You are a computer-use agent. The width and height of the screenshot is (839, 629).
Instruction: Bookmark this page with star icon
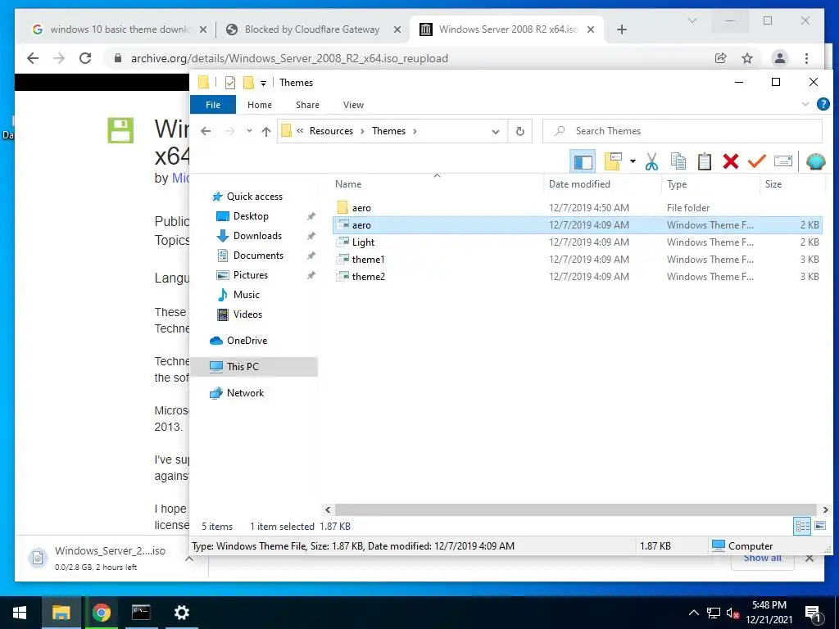click(747, 58)
